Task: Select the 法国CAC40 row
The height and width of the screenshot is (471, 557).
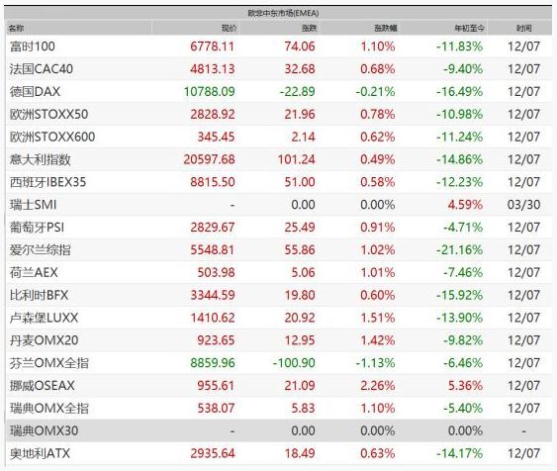Action: (x=279, y=69)
